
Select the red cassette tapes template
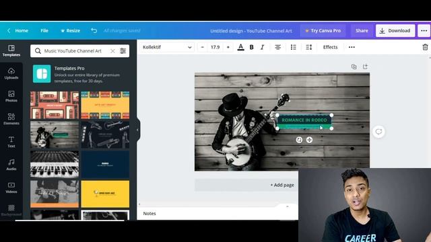pos(55,105)
